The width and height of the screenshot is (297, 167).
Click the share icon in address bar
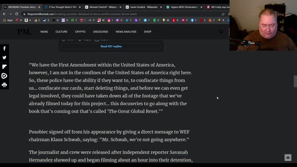[223, 14]
